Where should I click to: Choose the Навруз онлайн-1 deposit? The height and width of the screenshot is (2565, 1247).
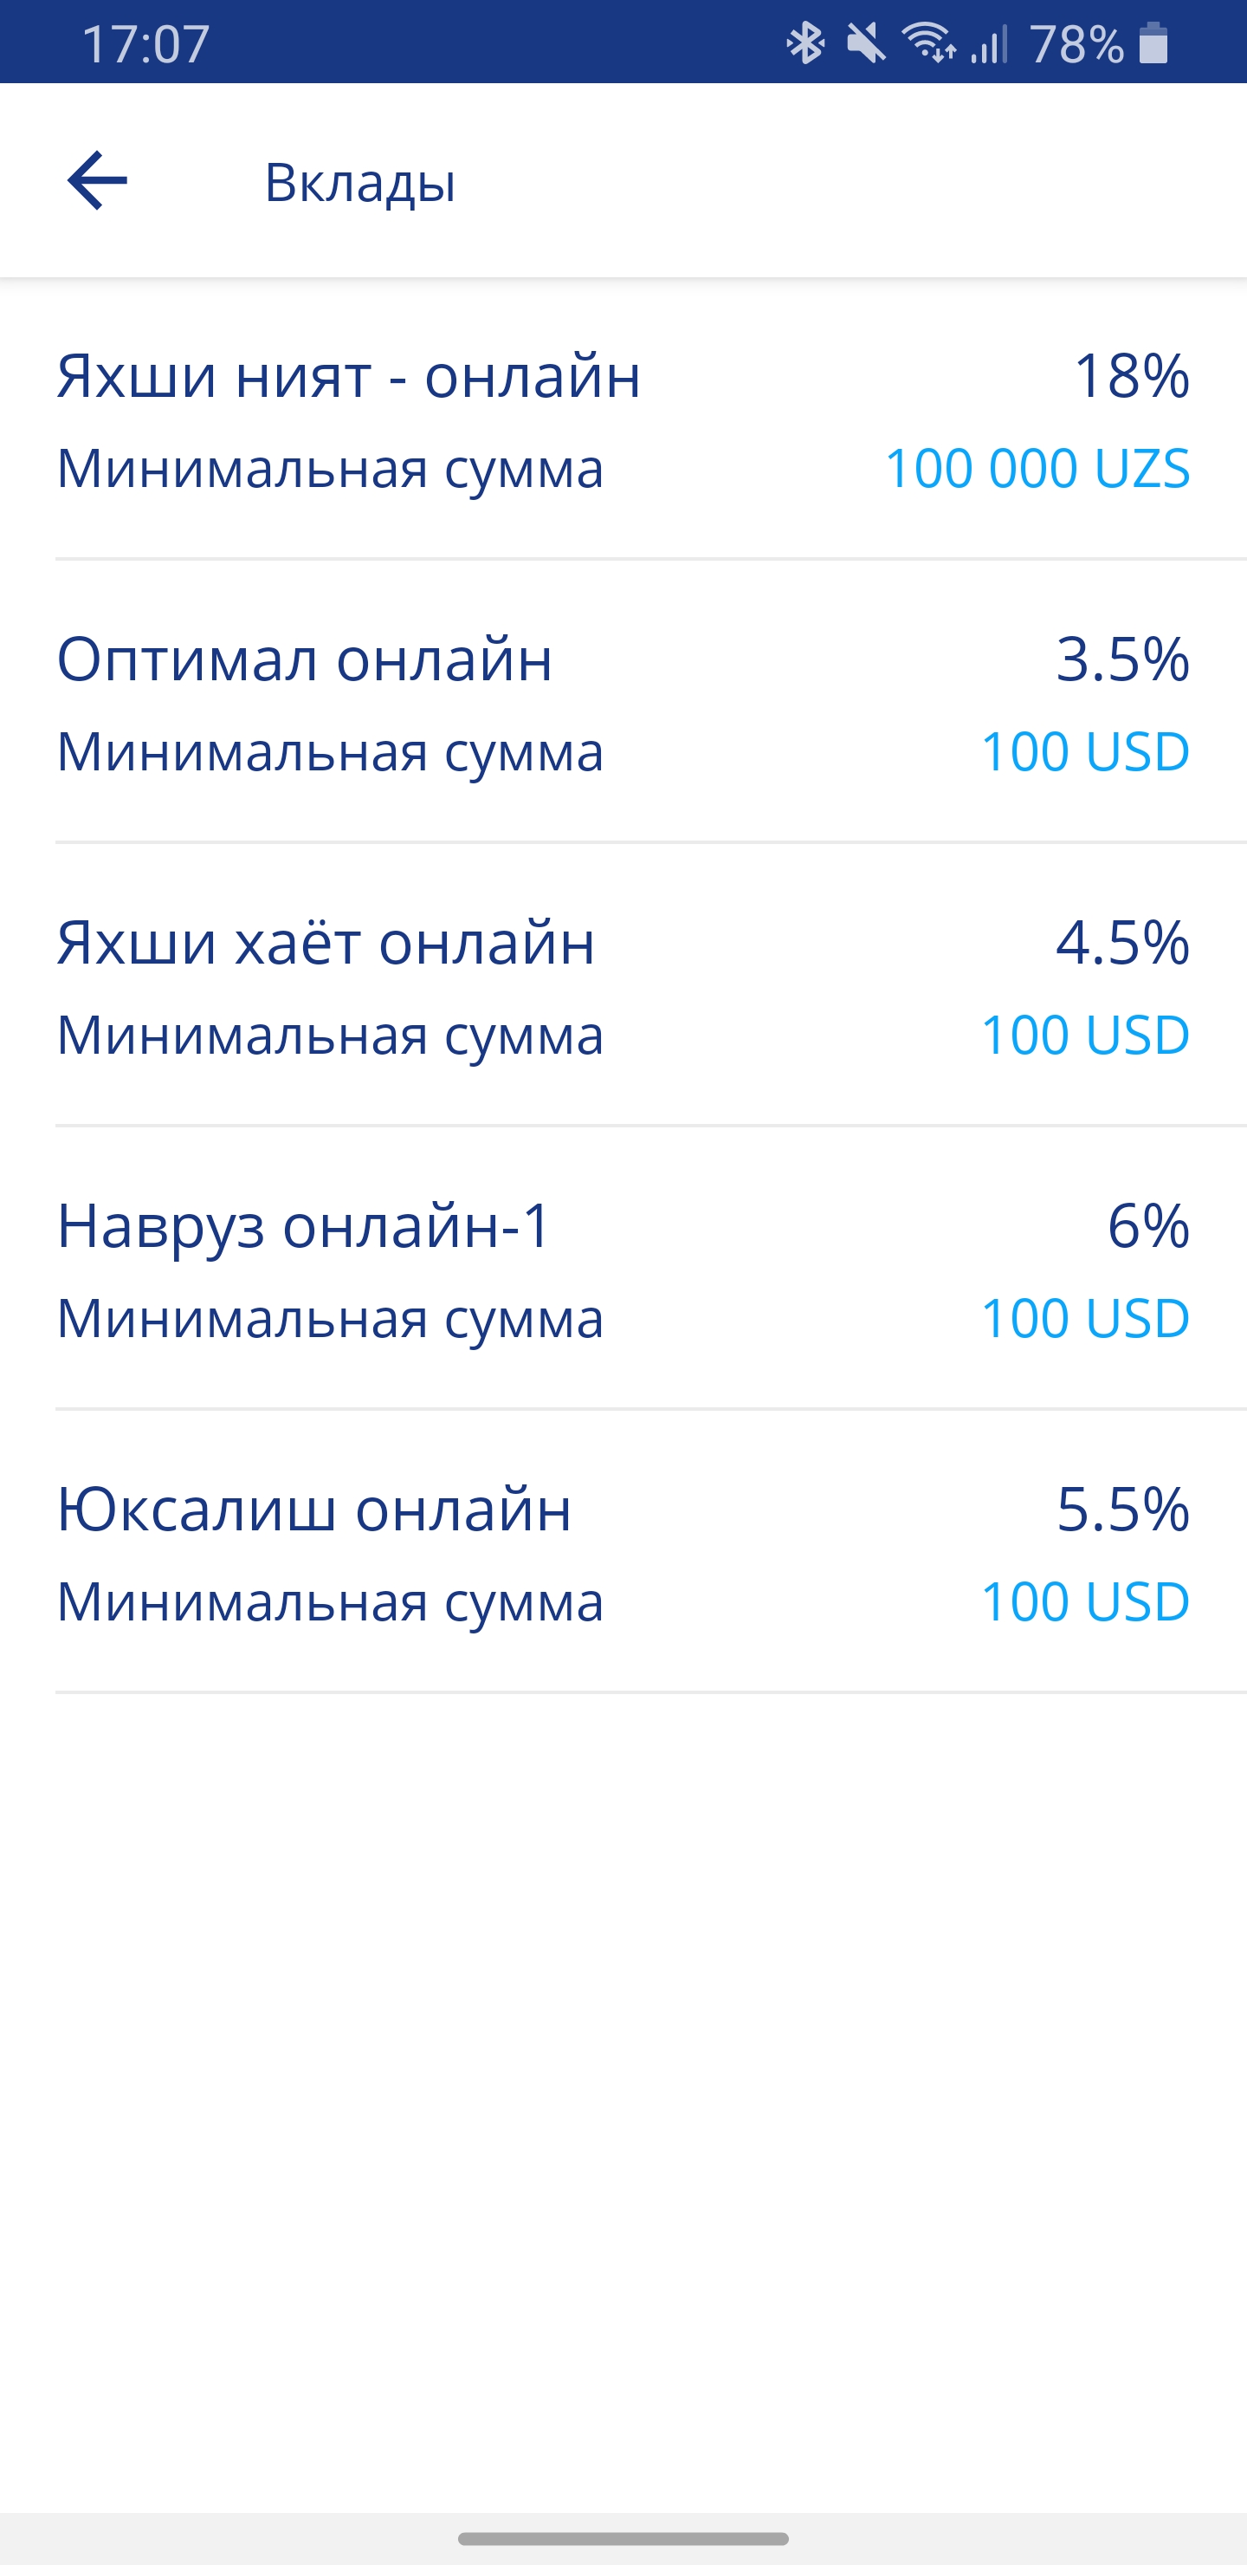click(x=304, y=1226)
